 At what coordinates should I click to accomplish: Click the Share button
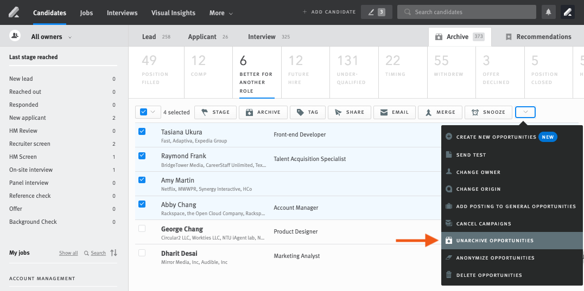[x=350, y=112]
